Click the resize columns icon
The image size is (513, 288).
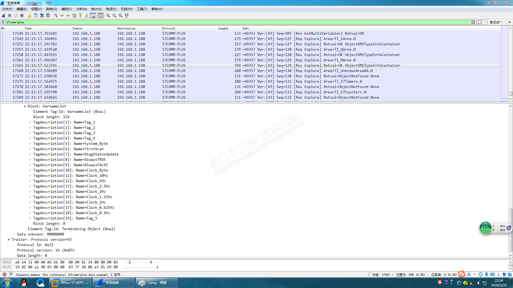[x=127, y=15]
